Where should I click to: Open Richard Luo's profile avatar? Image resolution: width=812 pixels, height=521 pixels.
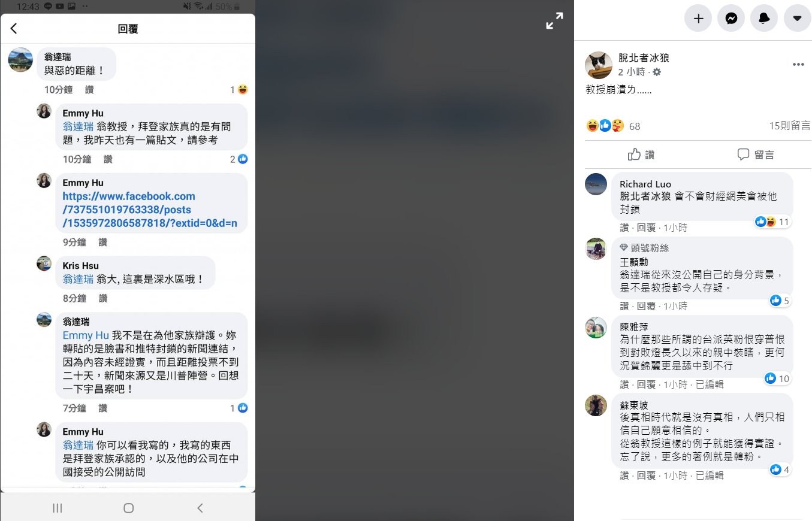pyautogui.click(x=596, y=184)
